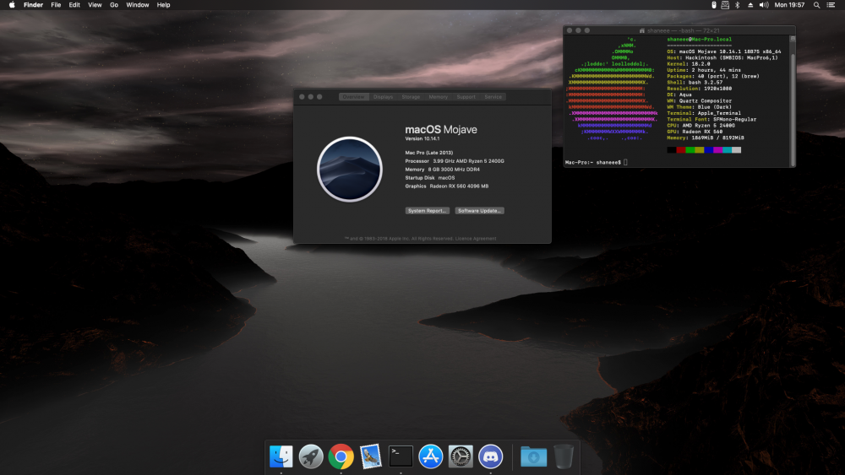
Task: Open the Trash in the Dock
Action: [x=564, y=456]
